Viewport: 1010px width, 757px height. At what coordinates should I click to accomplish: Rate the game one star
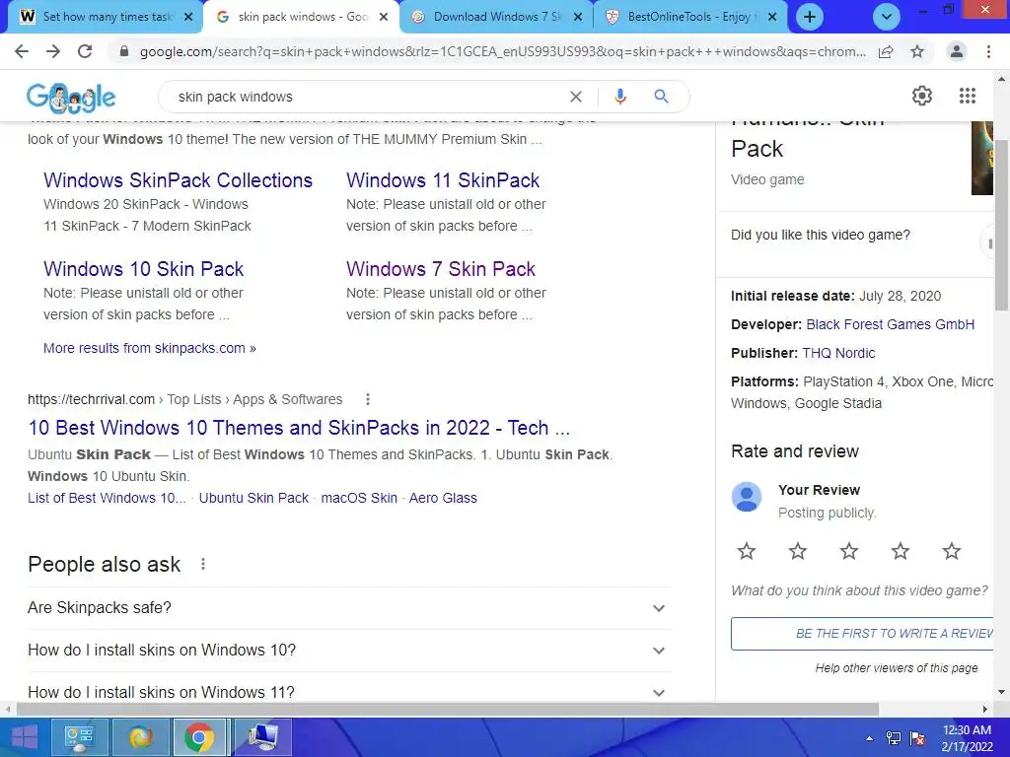point(747,551)
